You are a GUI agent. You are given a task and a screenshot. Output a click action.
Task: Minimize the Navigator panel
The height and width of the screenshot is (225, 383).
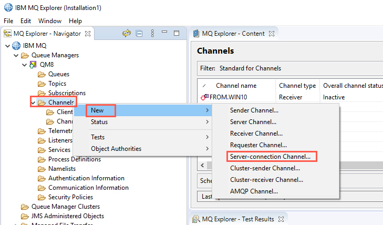[x=164, y=32]
